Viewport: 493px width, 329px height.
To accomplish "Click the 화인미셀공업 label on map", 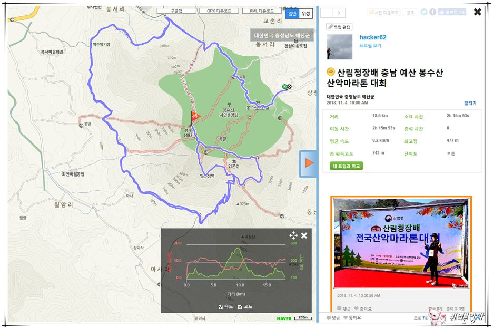I will pyautogui.click(x=73, y=174).
